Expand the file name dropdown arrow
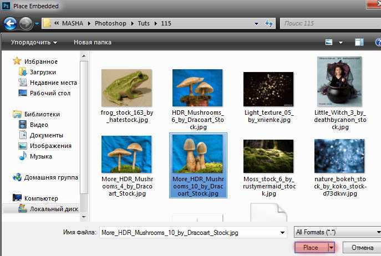381x256 pixels. point(282,233)
